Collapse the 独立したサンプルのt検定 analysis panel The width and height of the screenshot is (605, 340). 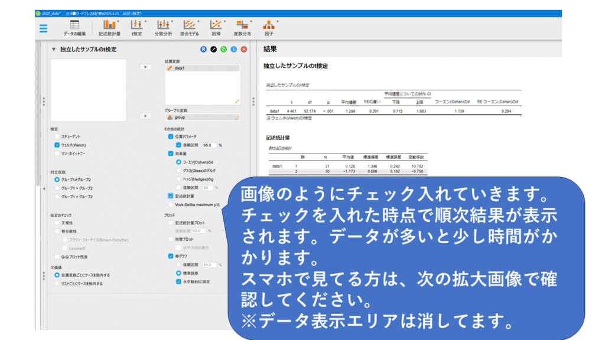(x=54, y=50)
